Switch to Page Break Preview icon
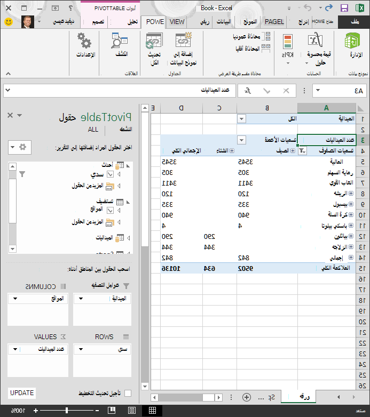Viewport: 370px width, 417px height. point(112,411)
